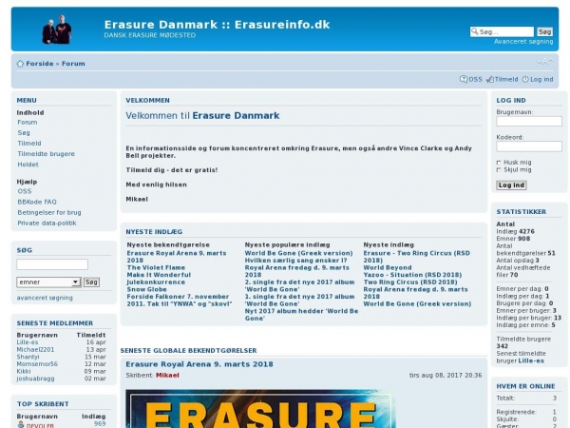Open The Violet Flame announcement
This screenshot has height=428, width=570.
tap(156, 267)
